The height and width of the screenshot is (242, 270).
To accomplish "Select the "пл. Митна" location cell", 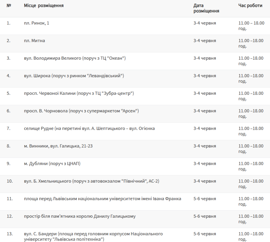I will click(x=34, y=40).
